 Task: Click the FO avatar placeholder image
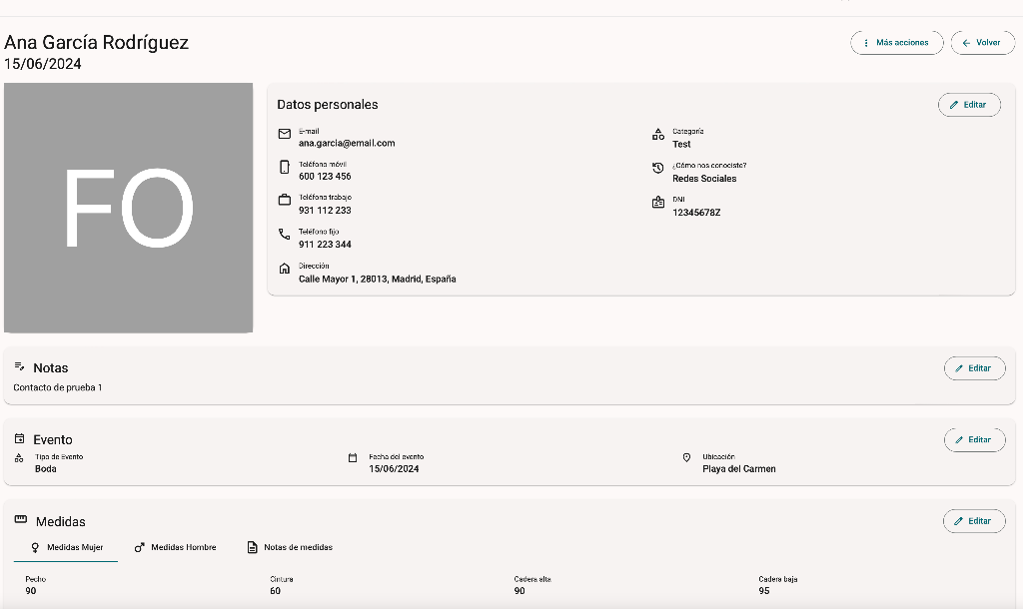[129, 208]
